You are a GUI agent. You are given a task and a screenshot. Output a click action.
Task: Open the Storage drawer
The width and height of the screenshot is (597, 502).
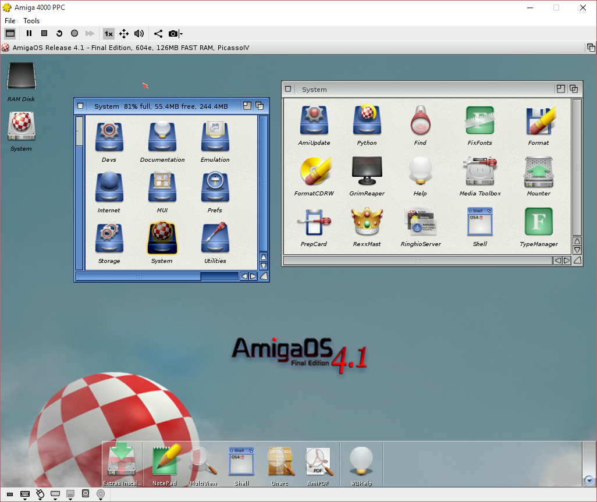coord(109,238)
